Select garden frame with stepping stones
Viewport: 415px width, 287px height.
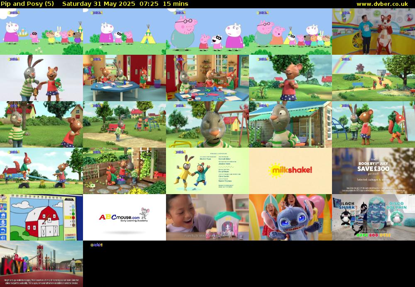[x=124, y=171]
